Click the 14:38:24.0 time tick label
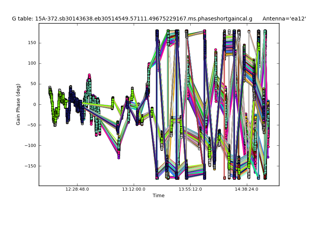 (247, 189)
